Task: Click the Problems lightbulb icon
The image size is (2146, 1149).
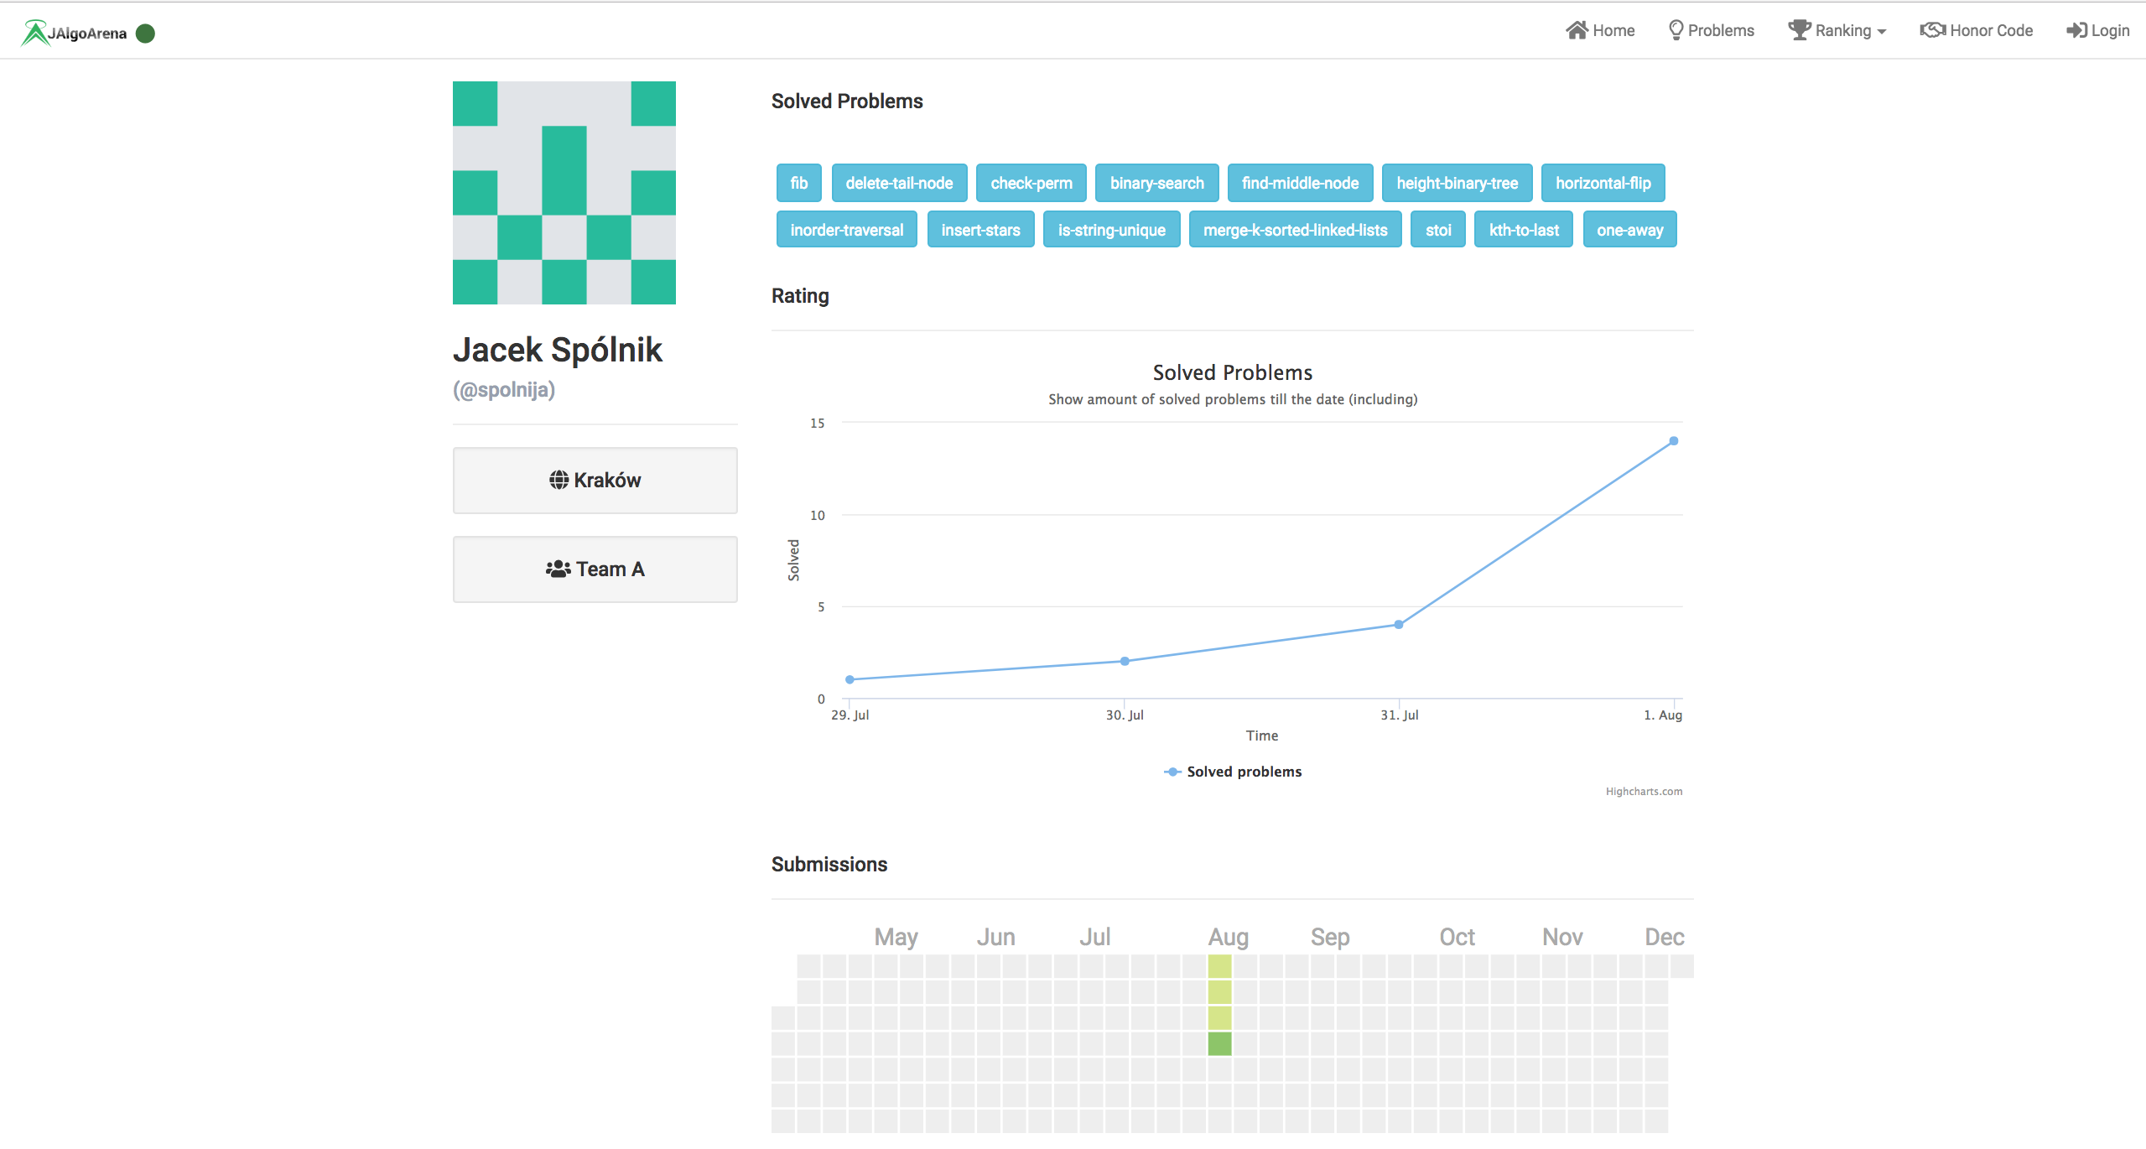Action: pos(1676,30)
